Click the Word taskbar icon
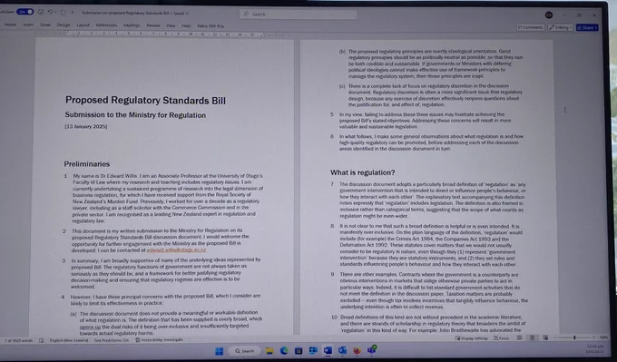617x362 pixels. pyautogui.click(x=328, y=350)
